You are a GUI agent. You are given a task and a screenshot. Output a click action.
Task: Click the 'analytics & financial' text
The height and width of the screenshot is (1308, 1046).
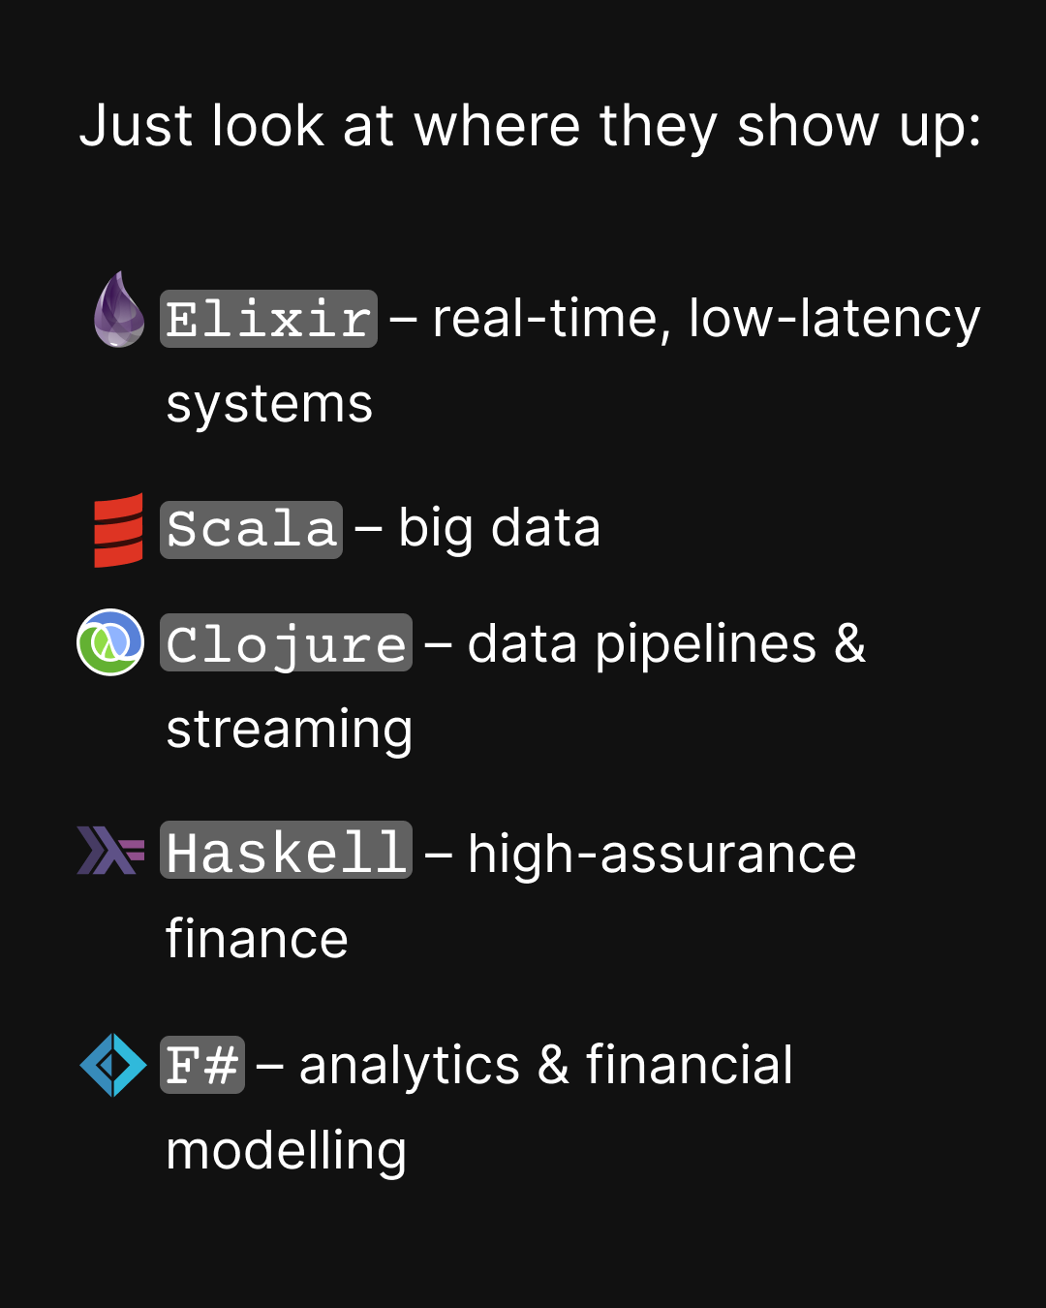pyautogui.click(x=545, y=1065)
